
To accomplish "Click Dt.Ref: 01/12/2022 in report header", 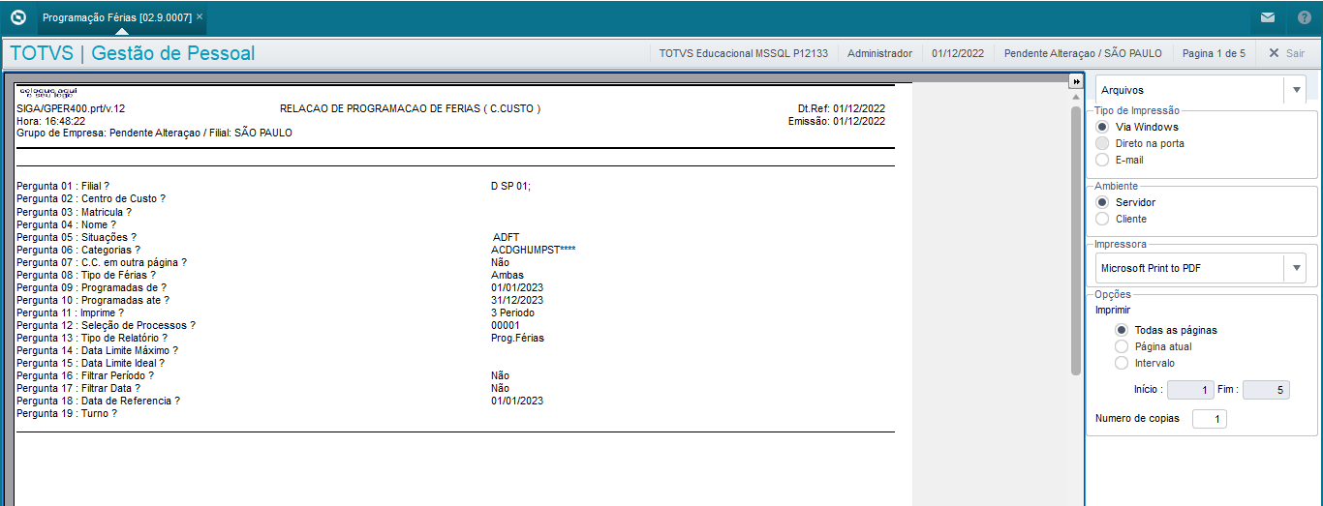I will pos(842,108).
